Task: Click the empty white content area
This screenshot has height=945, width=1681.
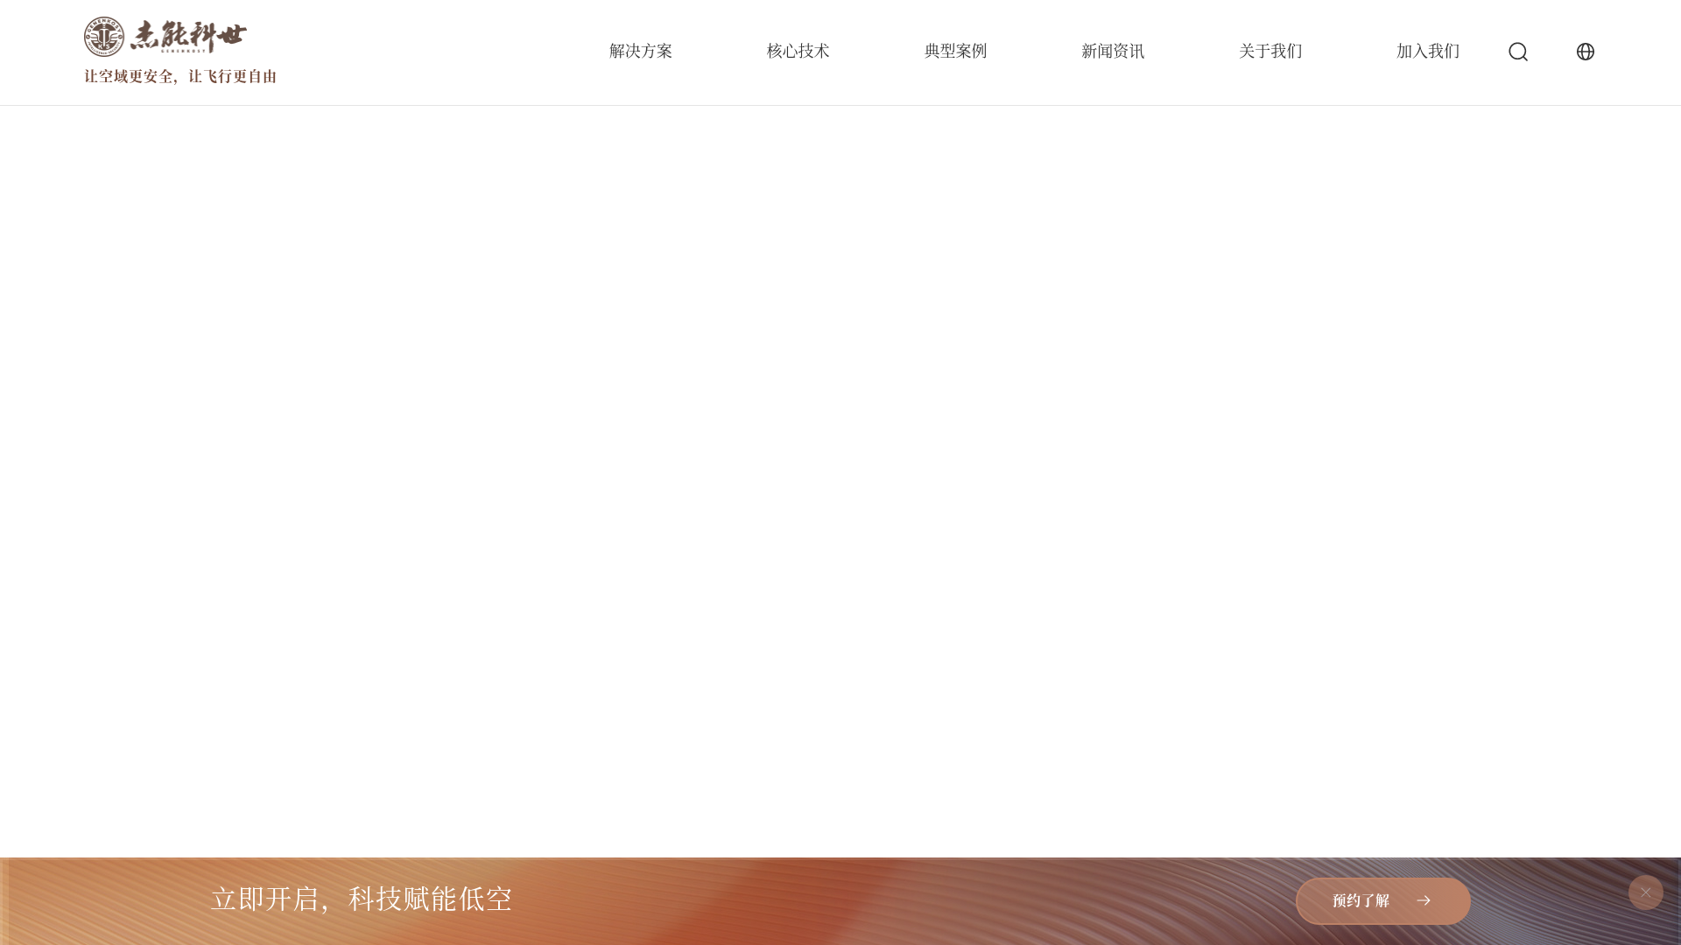Action: coord(840,481)
